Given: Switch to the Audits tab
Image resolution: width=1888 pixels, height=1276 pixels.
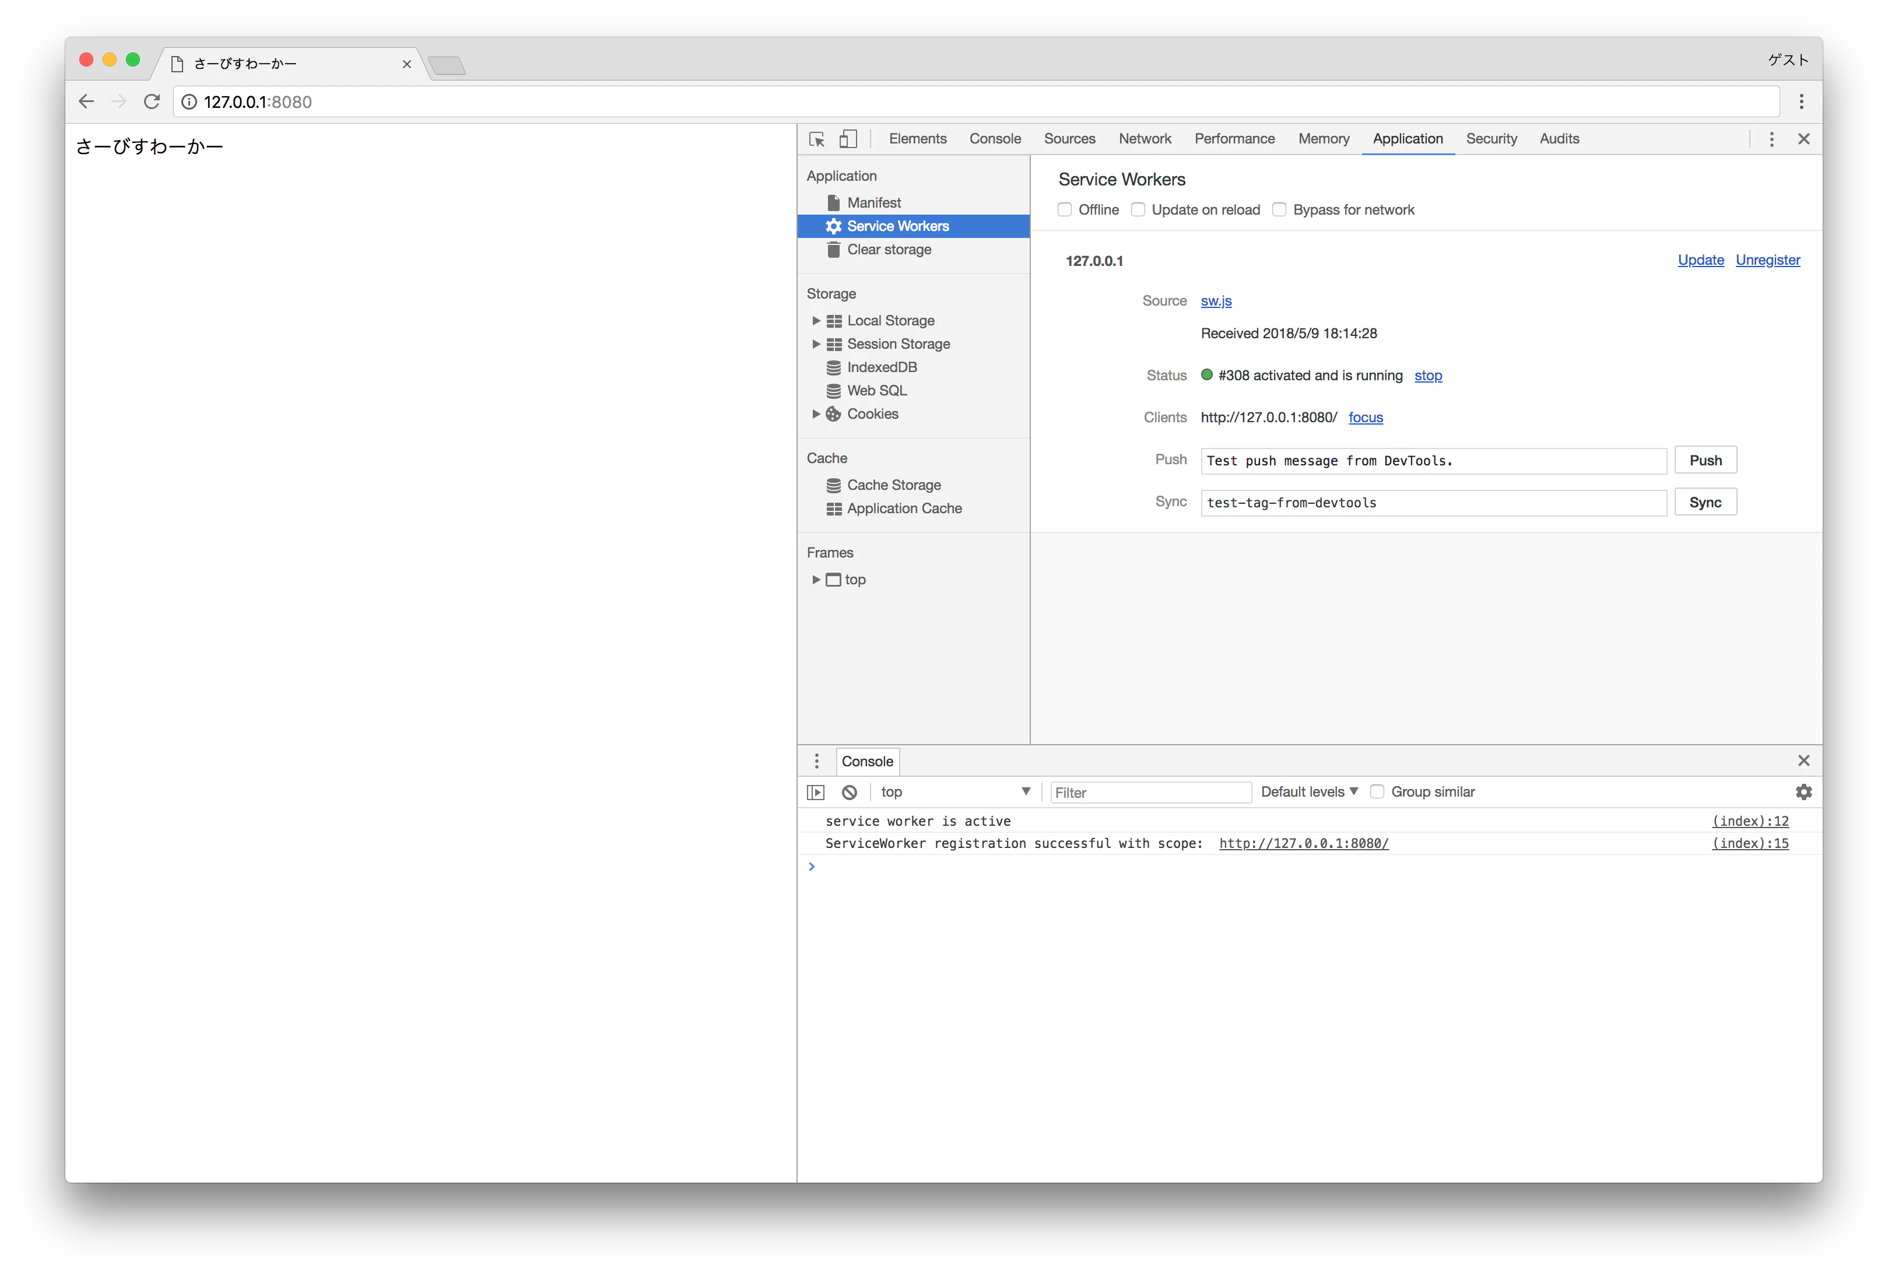Looking at the screenshot, I should click(1559, 139).
